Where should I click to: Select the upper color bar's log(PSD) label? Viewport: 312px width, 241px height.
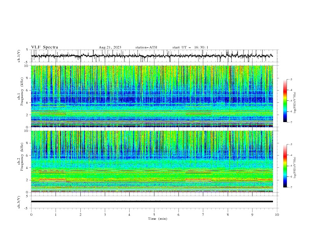coord(295,103)
